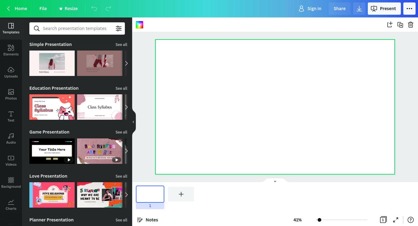
Task: Select the Five Reasons love template
Action: [52, 195]
